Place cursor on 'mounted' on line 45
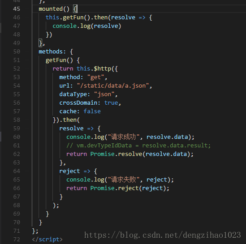The height and width of the screenshot is (244, 246). (x=51, y=9)
